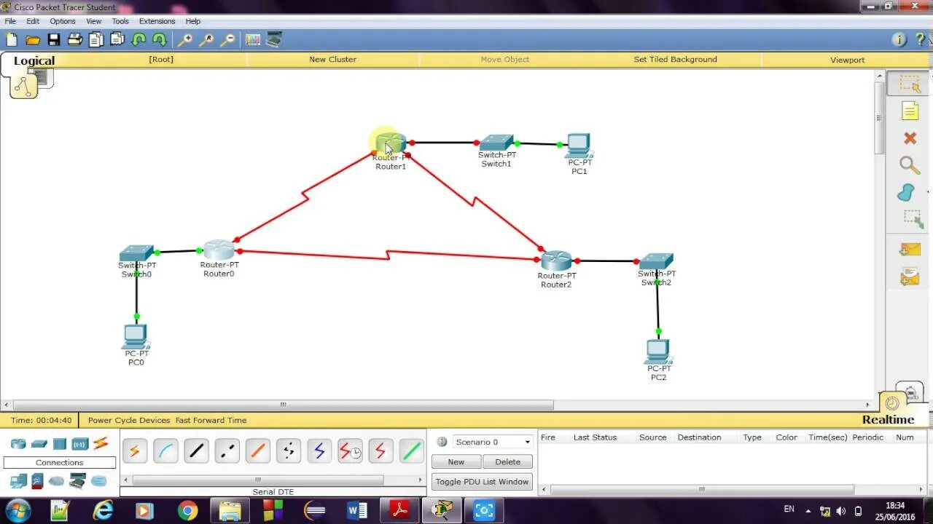
Task: Click workspace horizontal scrollbar
Action: [283, 405]
